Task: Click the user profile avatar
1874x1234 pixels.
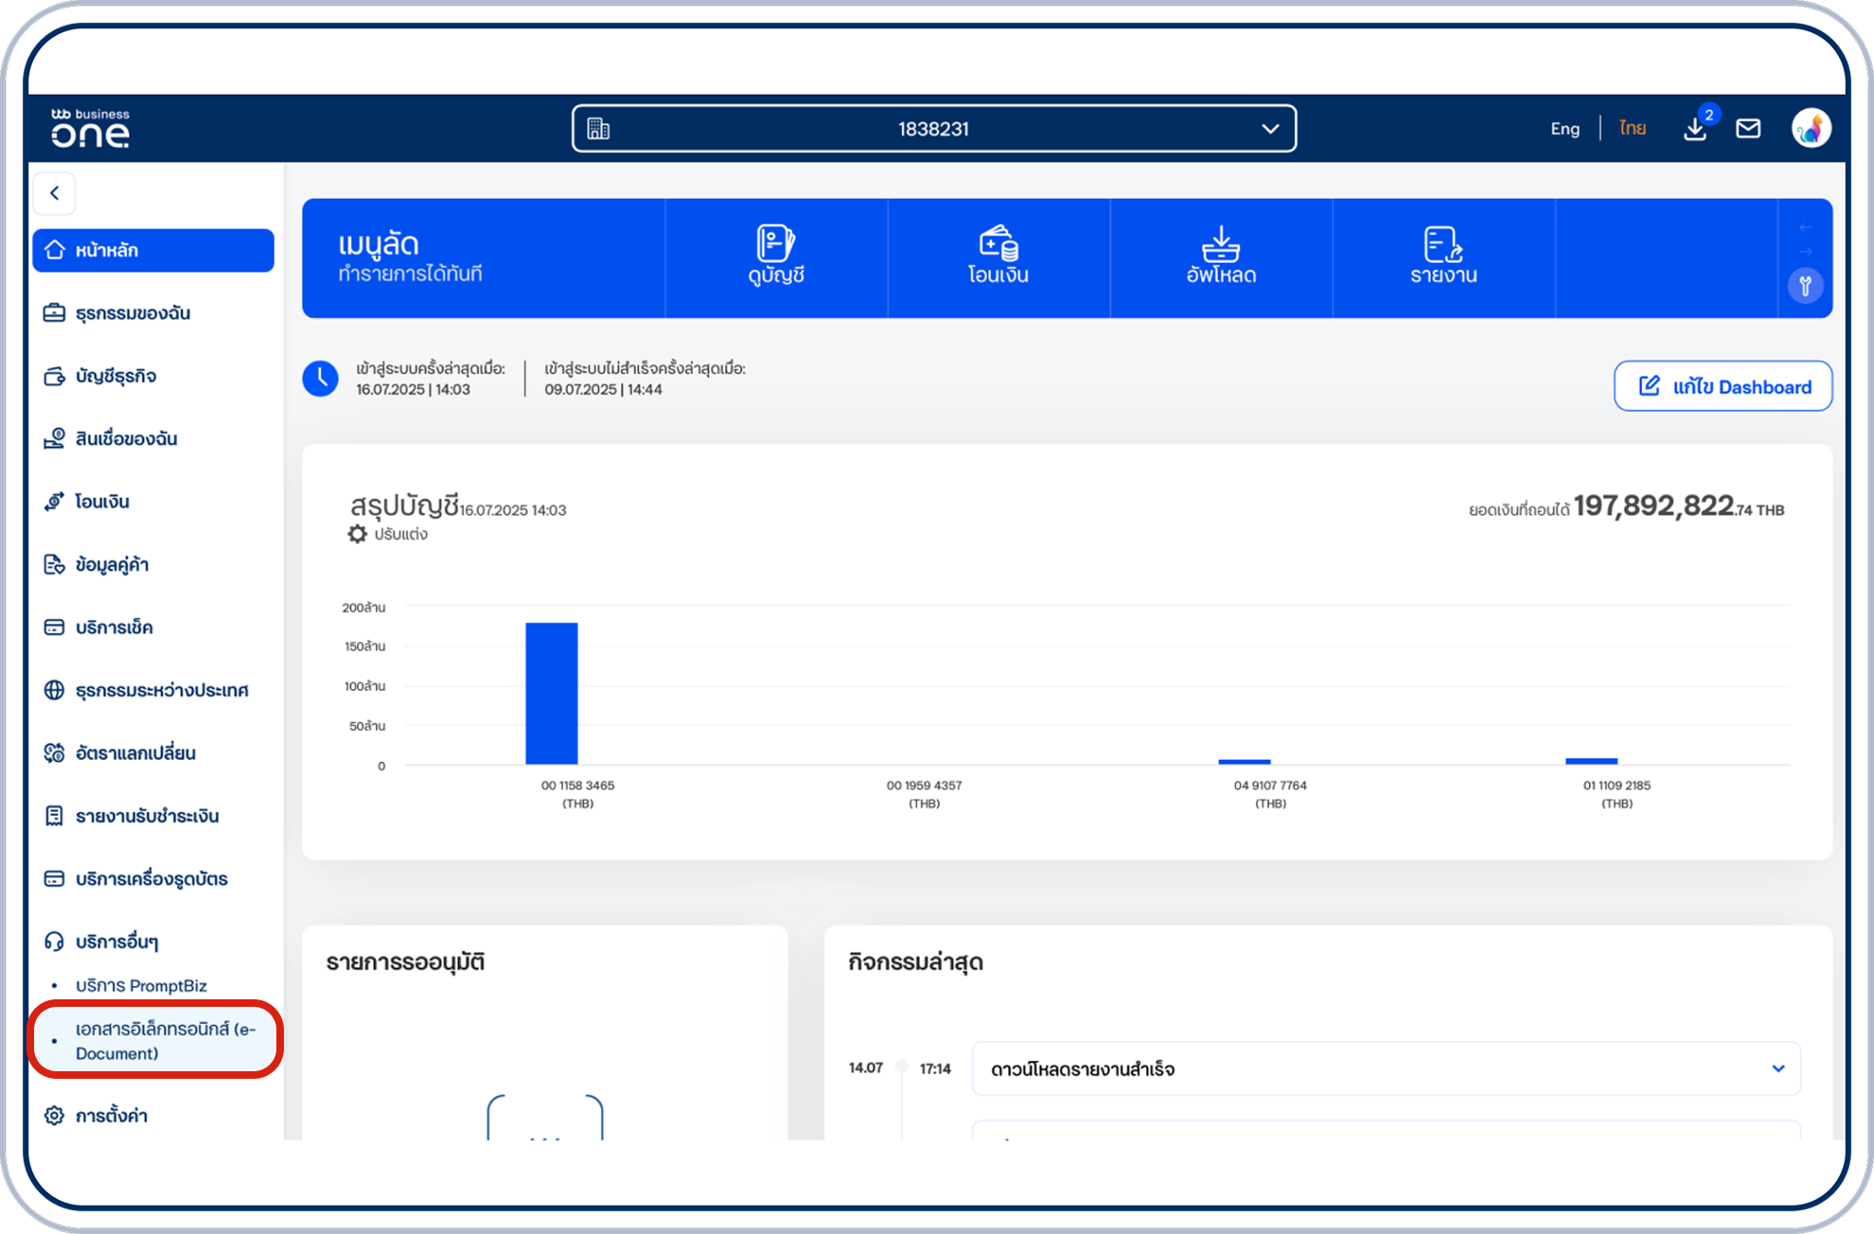Action: 1810,128
